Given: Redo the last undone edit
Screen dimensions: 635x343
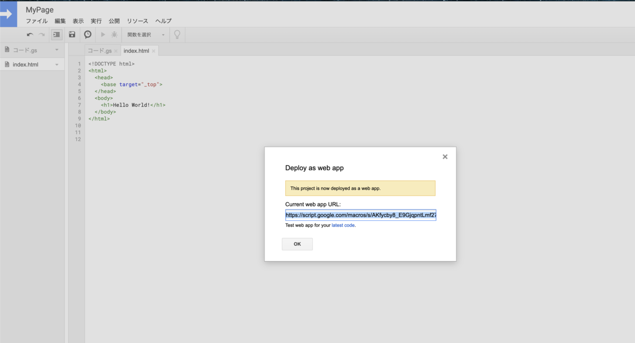Looking at the screenshot, I should [x=42, y=35].
